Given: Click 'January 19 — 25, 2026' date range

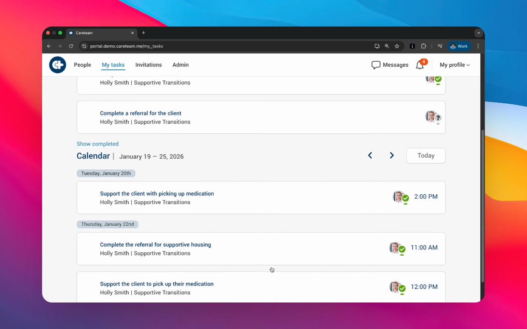Looking at the screenshot, I should tap(151, 156).
